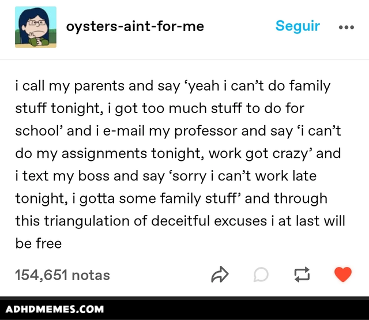The image size is (369, 320).
Task: Click the word 'school' in the post
Action: [x=38, y=131]
